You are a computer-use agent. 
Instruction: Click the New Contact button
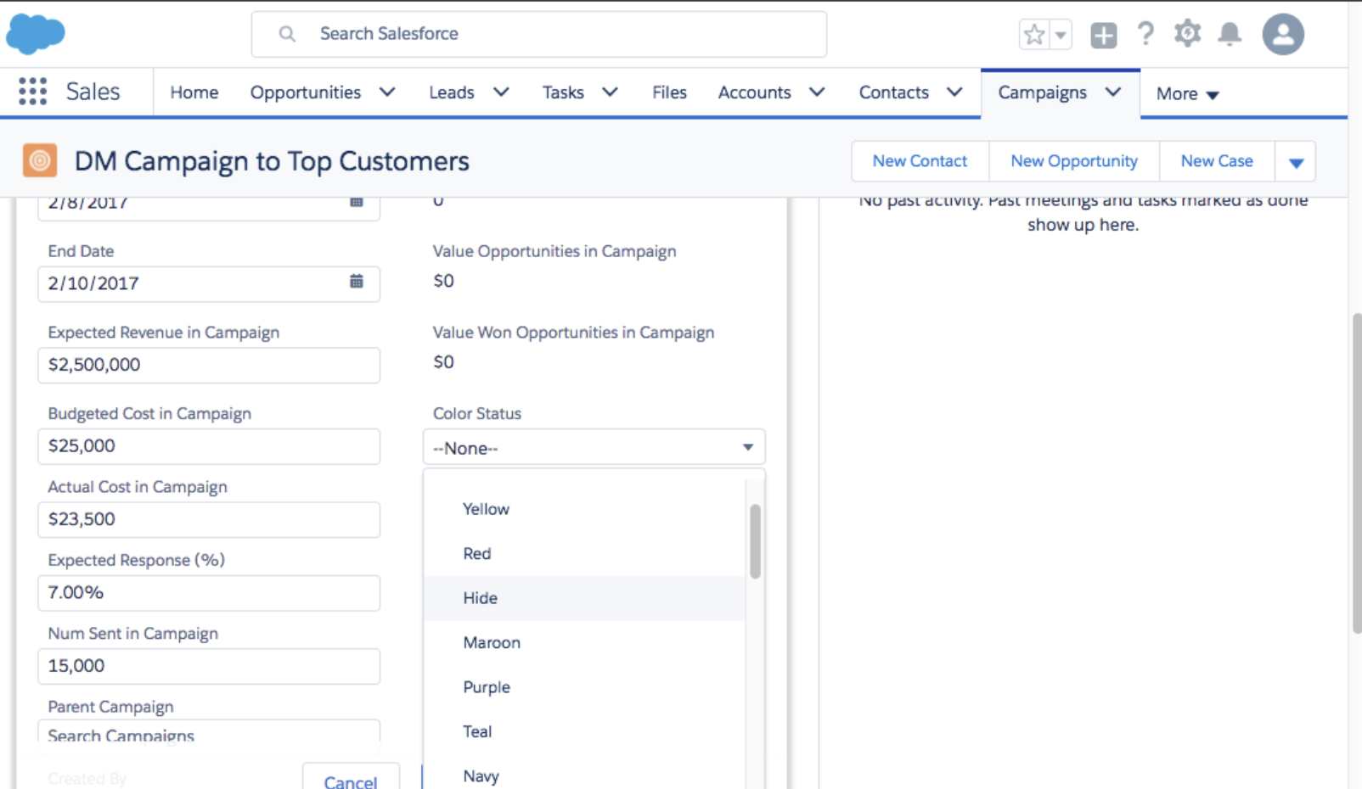tap(920, 161)
